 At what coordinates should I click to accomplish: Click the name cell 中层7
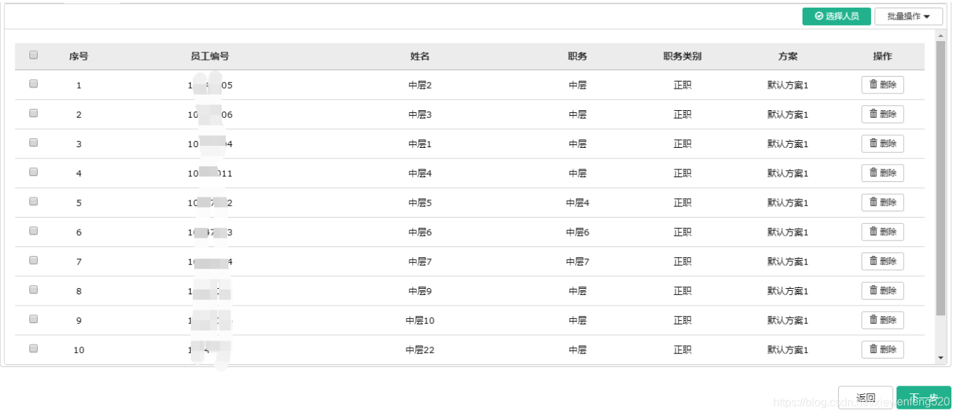click(x=420, y=262)
